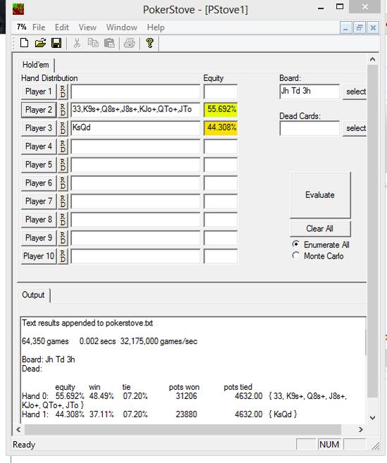The height and width of the screenshot is (463, 387).
Task: Click the Player 1 button
Action: tap(39, 92)
